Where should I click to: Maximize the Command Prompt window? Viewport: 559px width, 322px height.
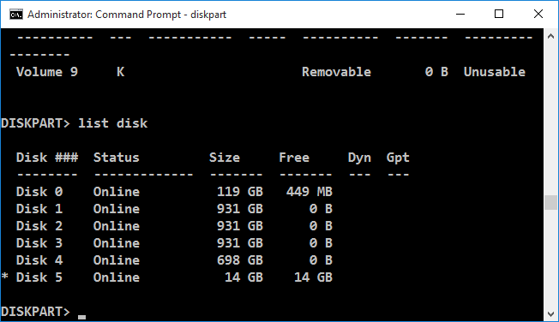[499, 15]
